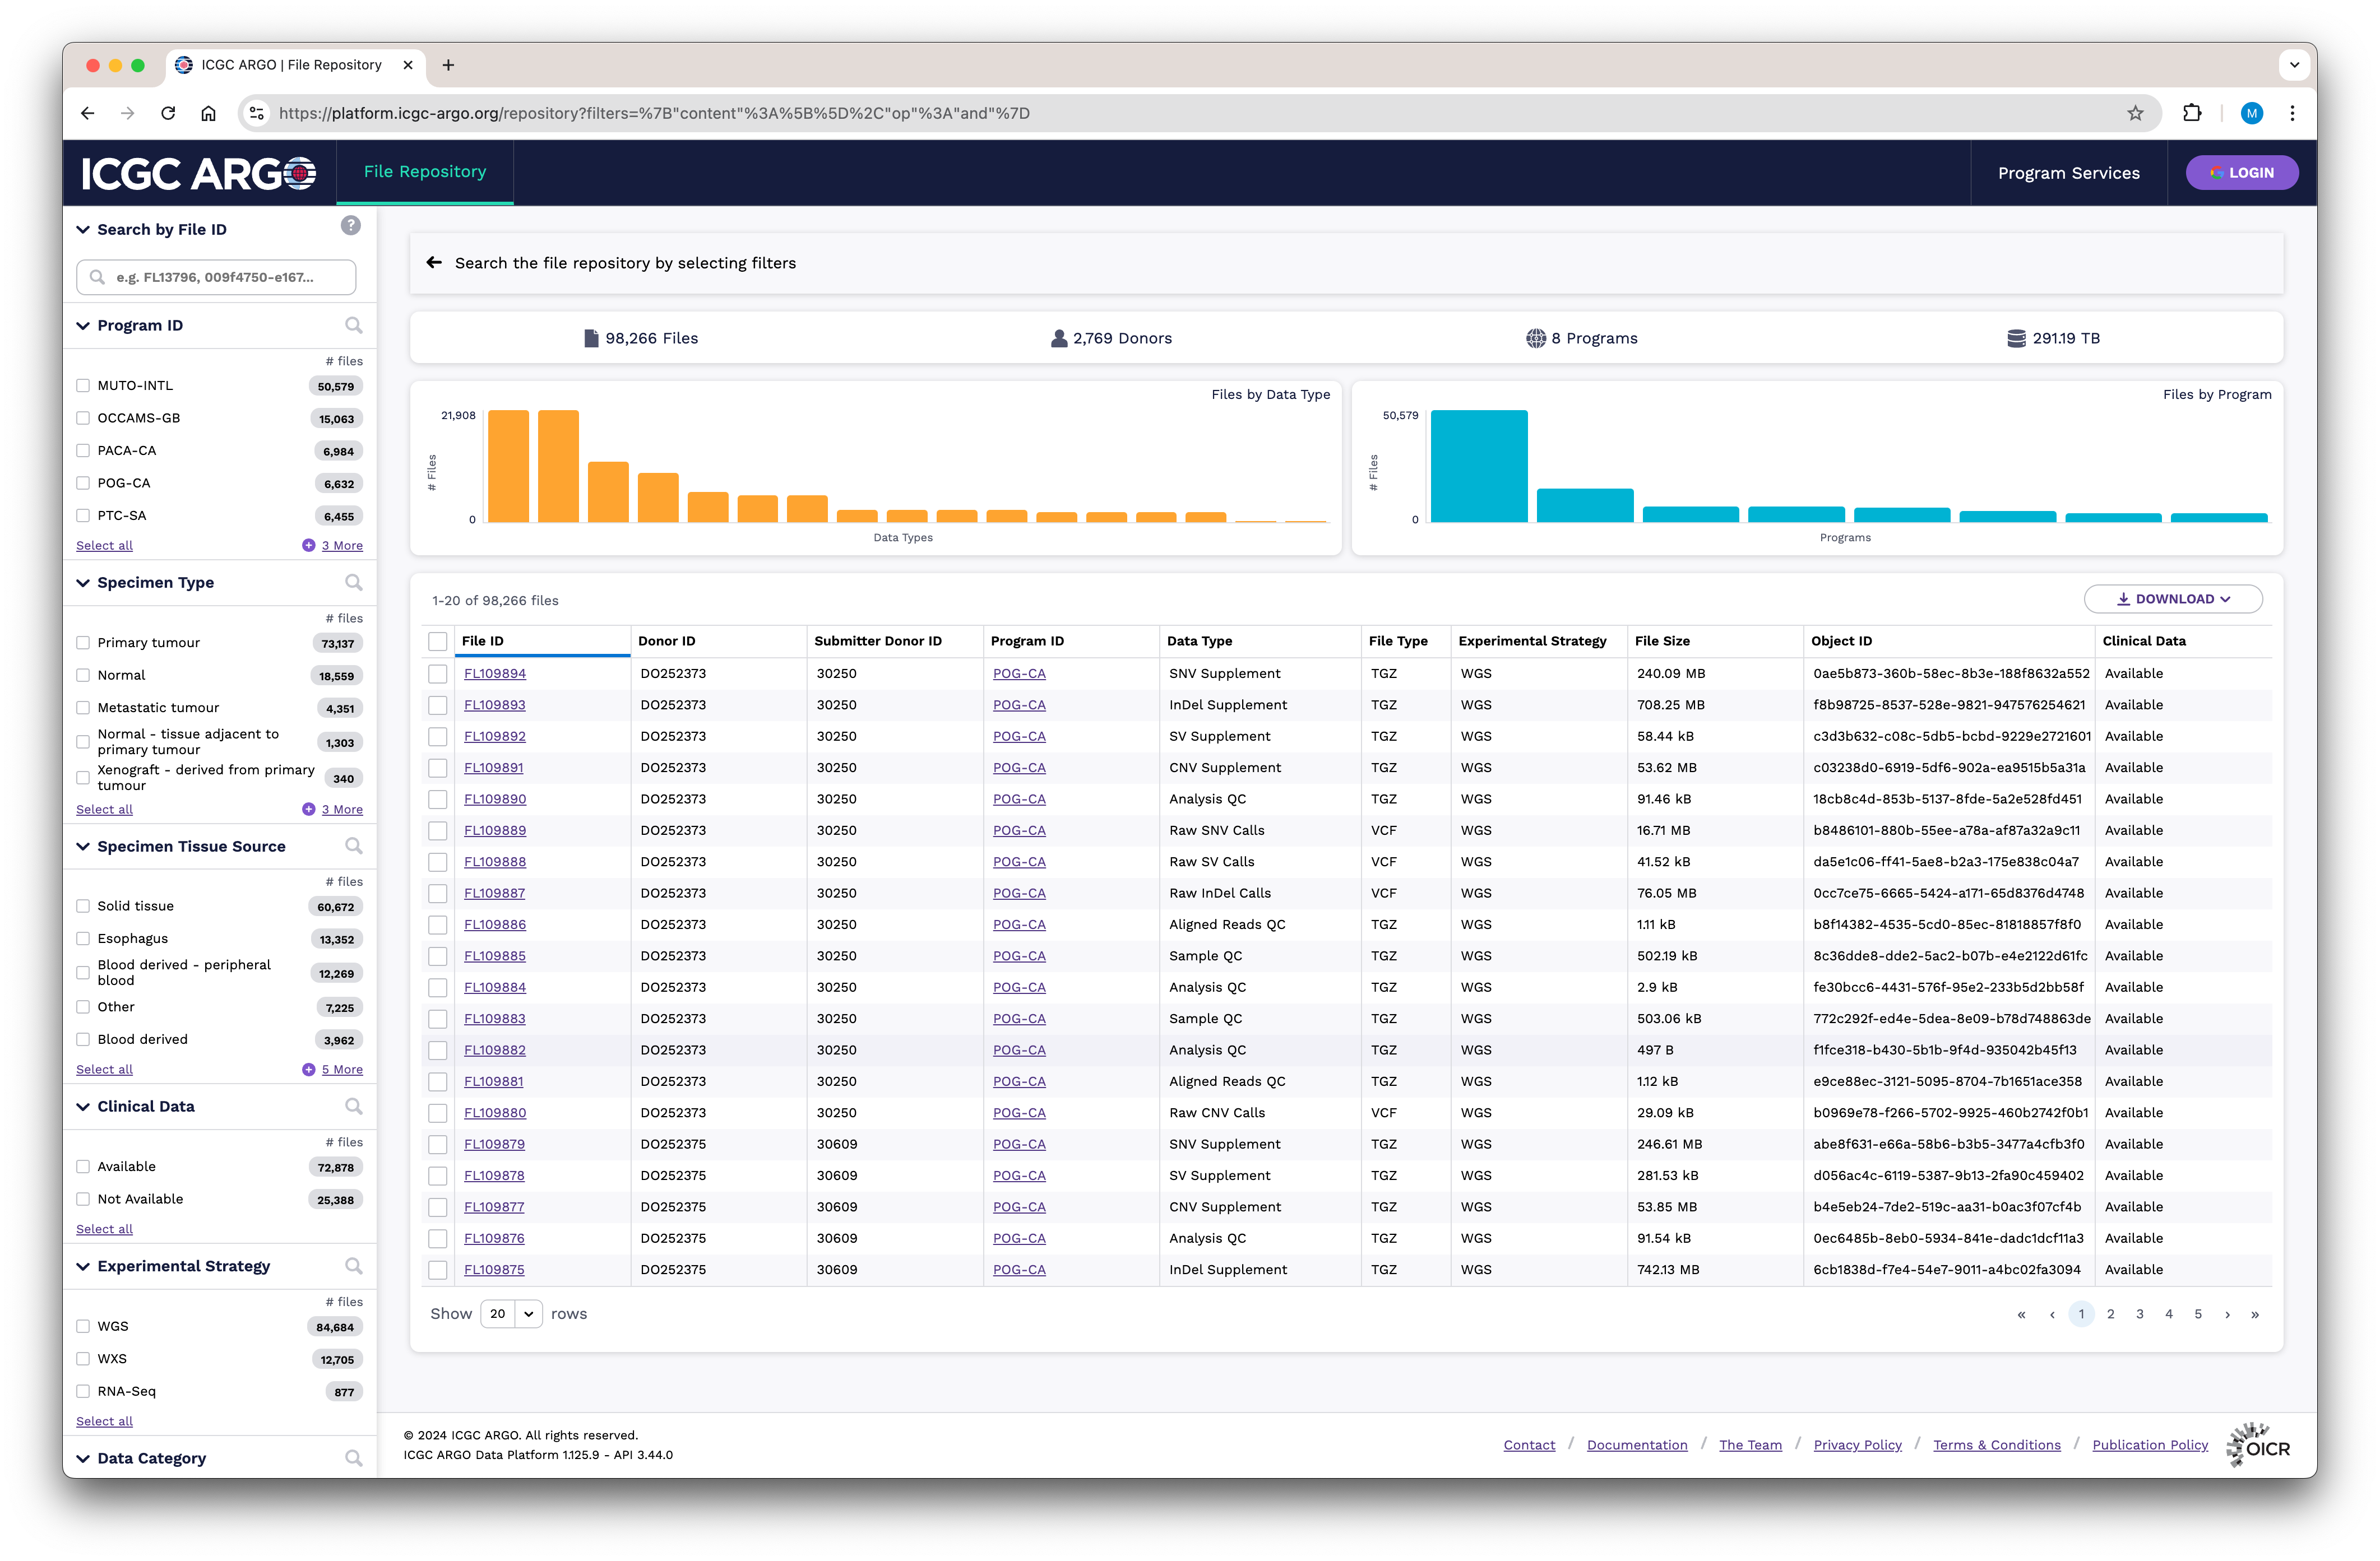
Task: Open the Specimen Type facet search icon
Action: click(x=354, y=583)
